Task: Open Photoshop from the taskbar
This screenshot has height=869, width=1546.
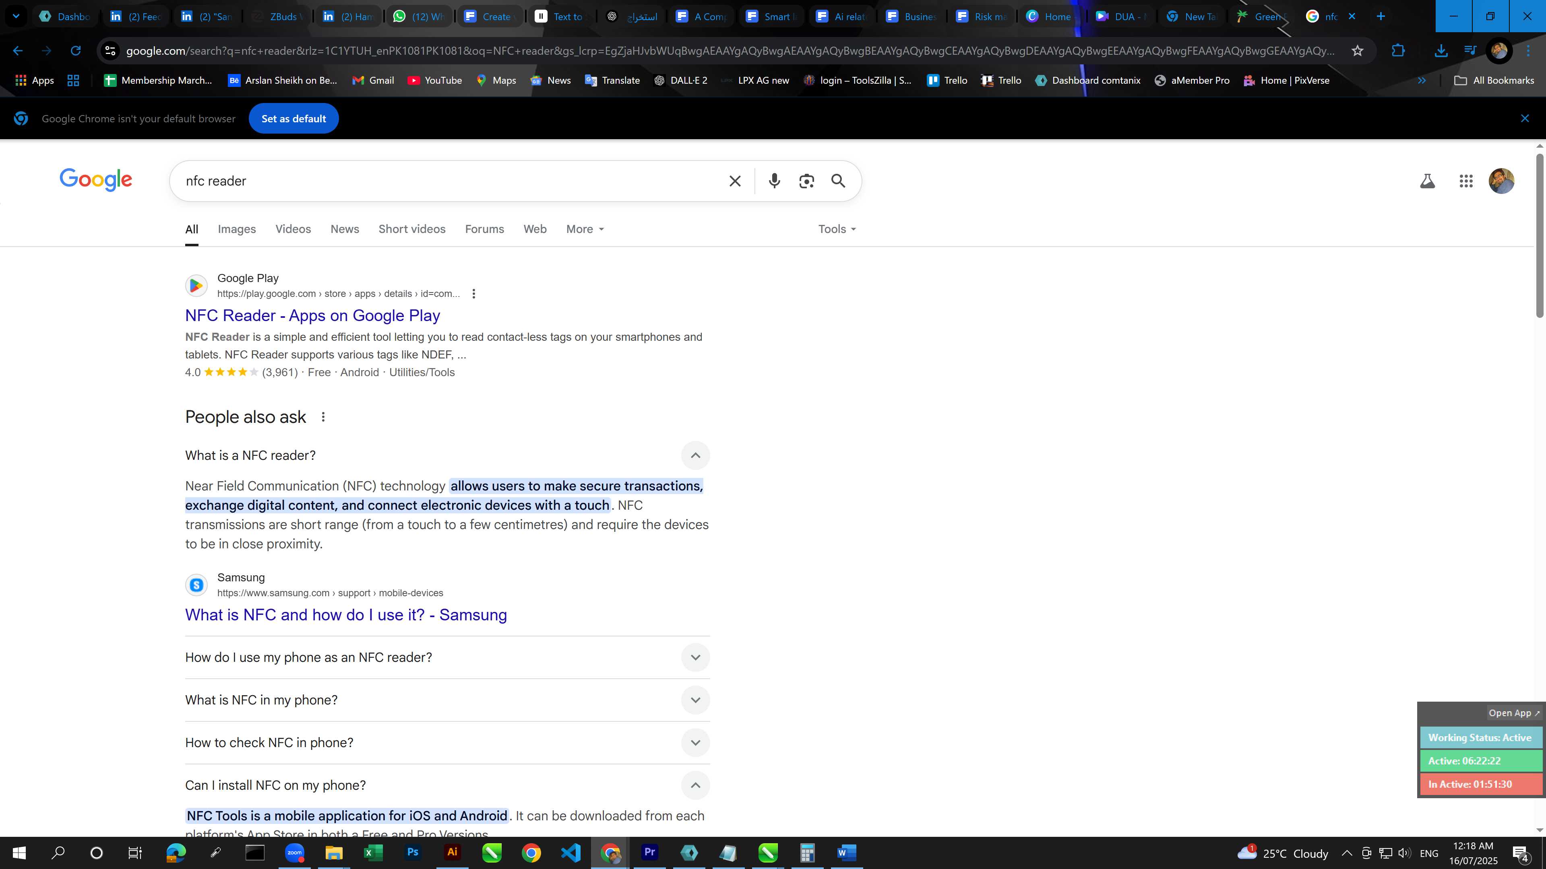Action: point(413,852)
